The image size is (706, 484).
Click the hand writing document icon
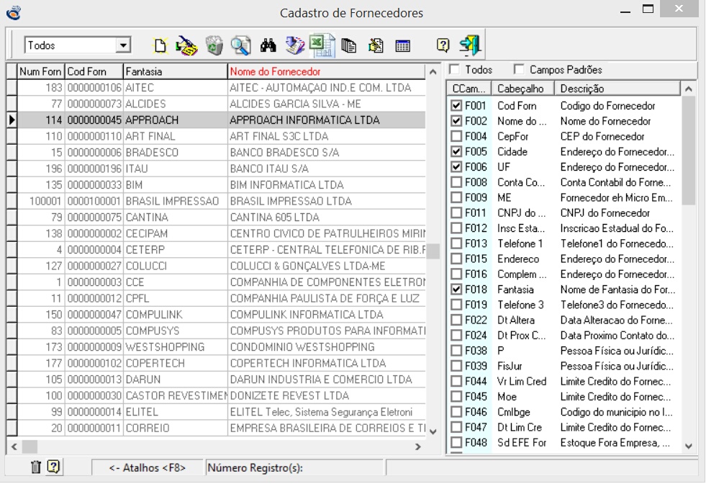[376, 45]
